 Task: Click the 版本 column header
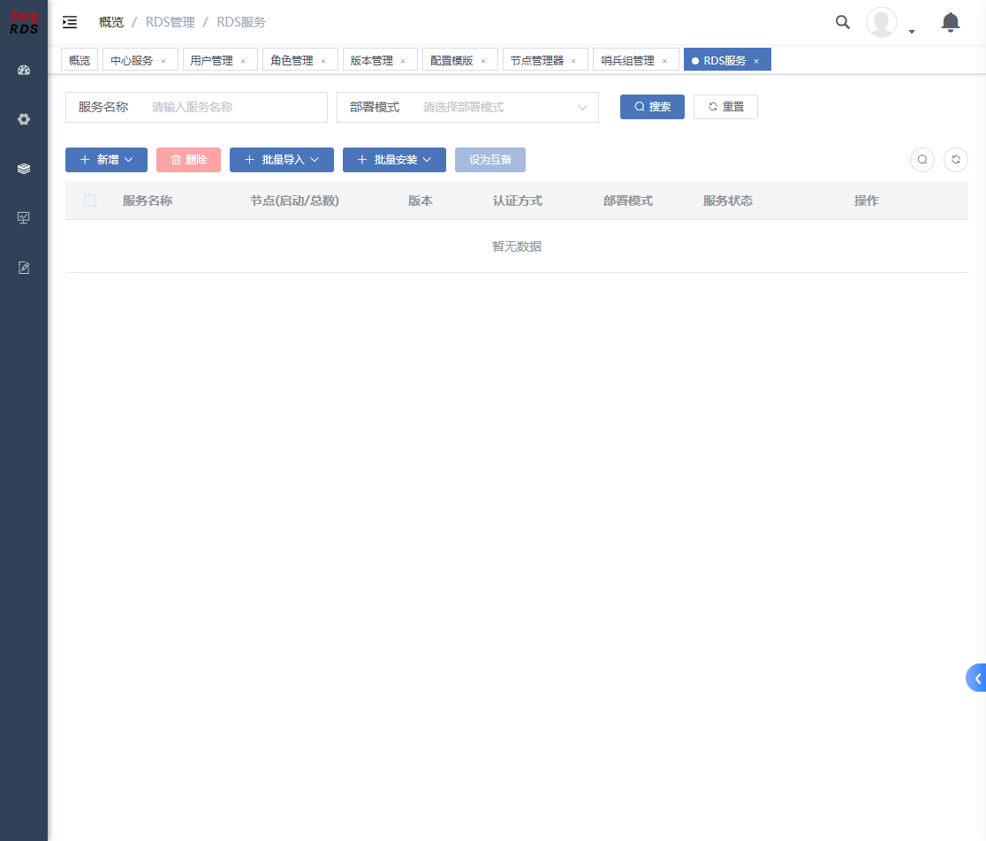[420, 201]
